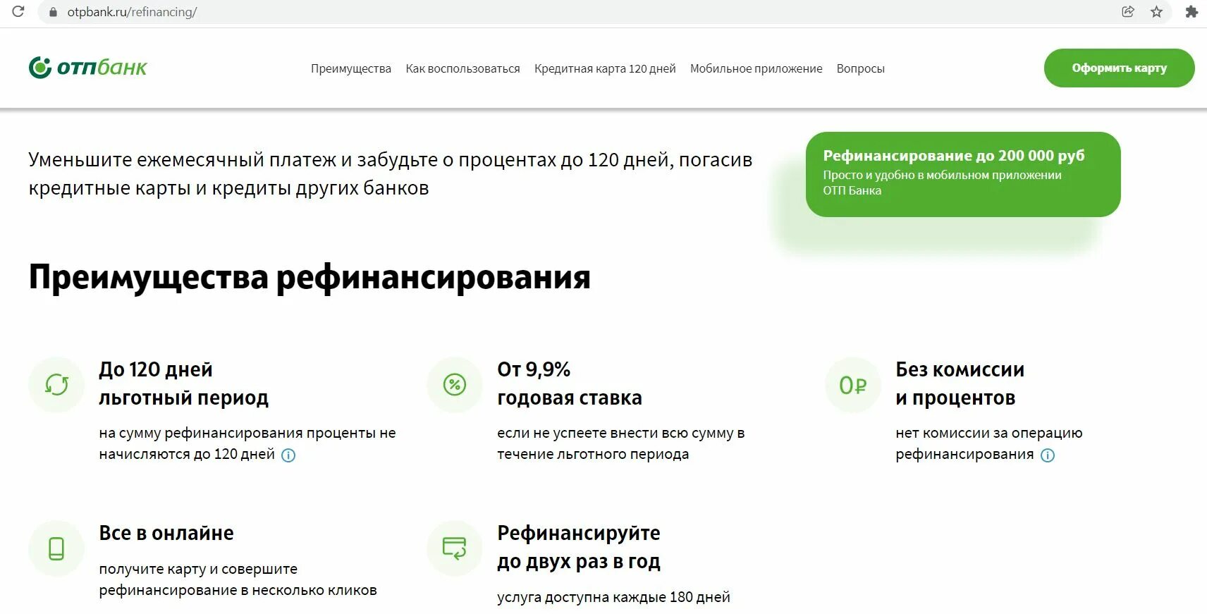
Task: Open the 'Как воспользоваться' menu item
Action: pos(462,68)
